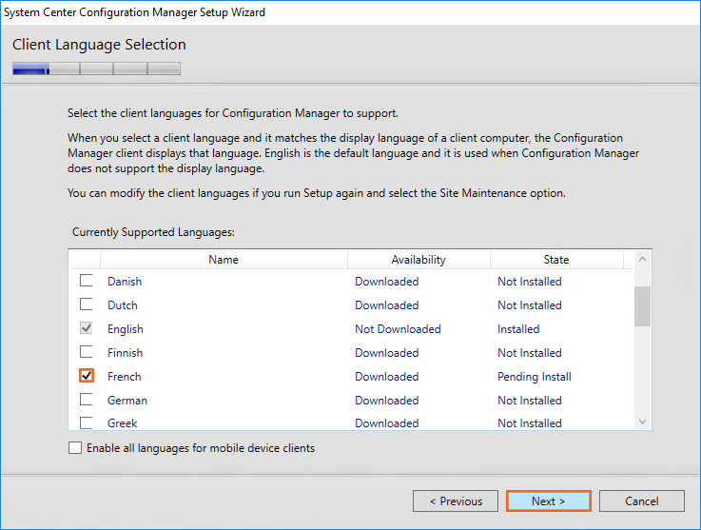Uncheck the French language checkbox
The height and width of the screenshot is (530, 701).
[x=87, y=376]
